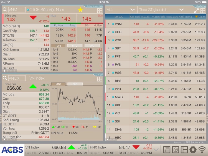Toggle the star next to SBT in ranking
This screenshot has width=208, height=156.
click(113, 48)
